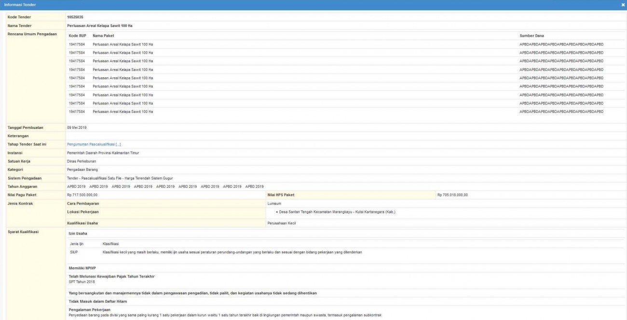Click the Sumber Dana column header

point(532,36)
